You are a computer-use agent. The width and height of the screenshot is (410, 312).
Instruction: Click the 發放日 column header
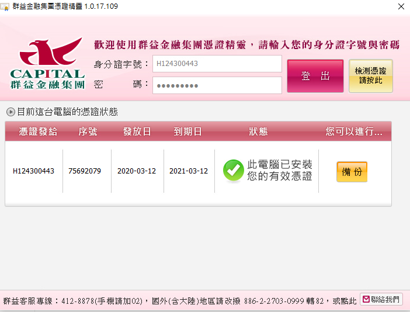click(137, 131)
